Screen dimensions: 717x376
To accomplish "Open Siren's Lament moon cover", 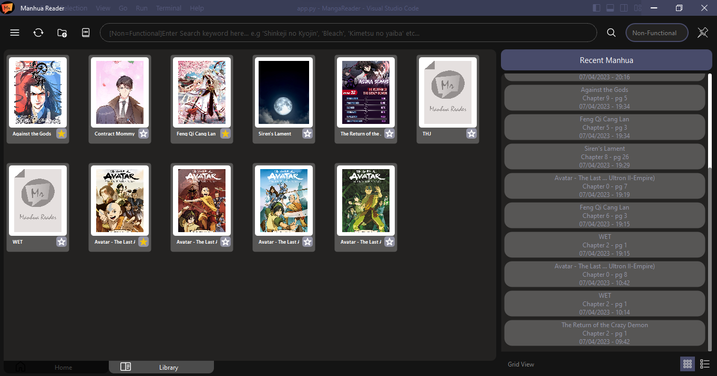I will point(284,92).
